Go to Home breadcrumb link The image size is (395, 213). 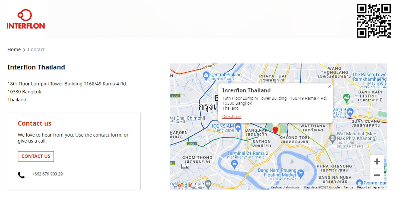[14, 50]
